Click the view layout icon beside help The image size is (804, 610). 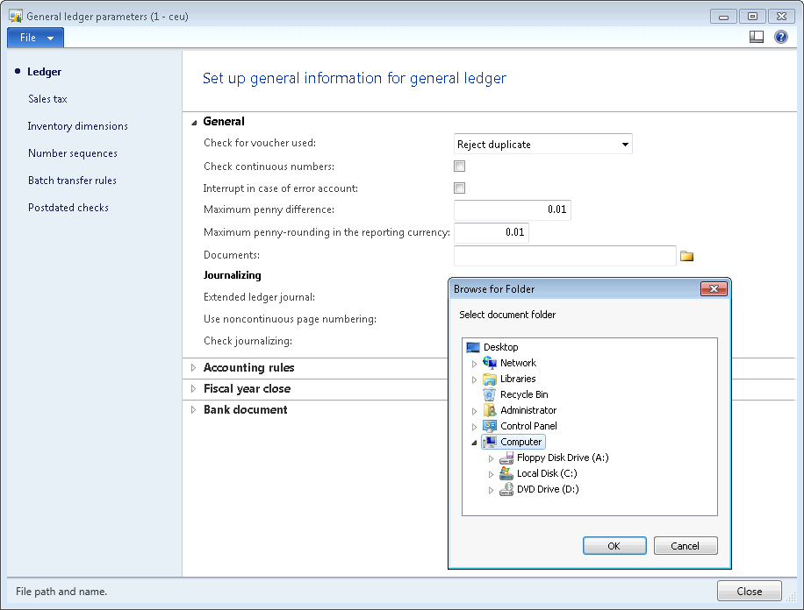pos(757,37)
